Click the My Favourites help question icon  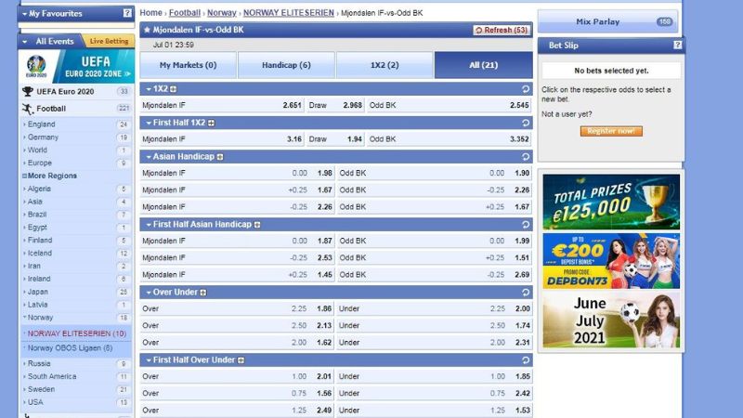point(127,13)
